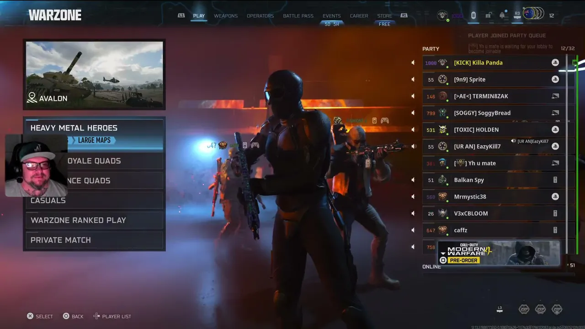
Task: Click caffz's console platform icon
Action: tap(555, 230)
